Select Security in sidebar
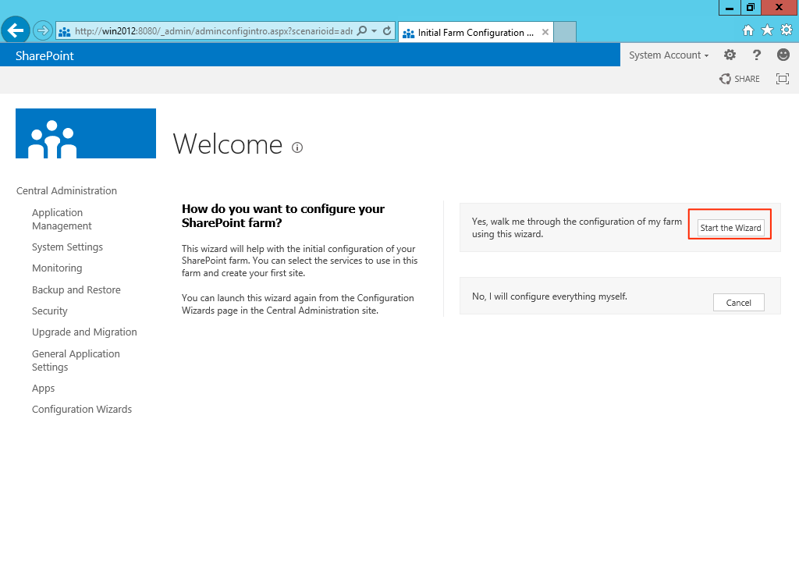 pyautogui.click(x=49, y=311)
